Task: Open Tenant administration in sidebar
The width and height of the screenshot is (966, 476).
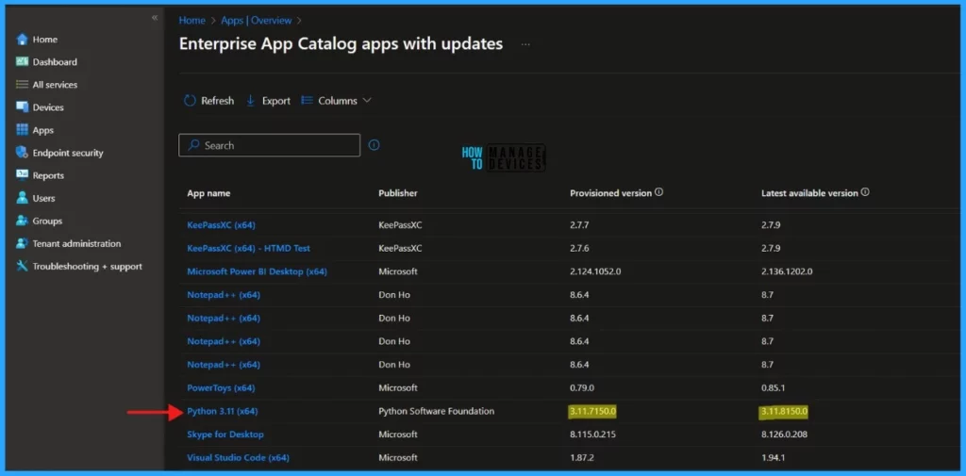Action: pyautogui.click(x=76, y=243)
